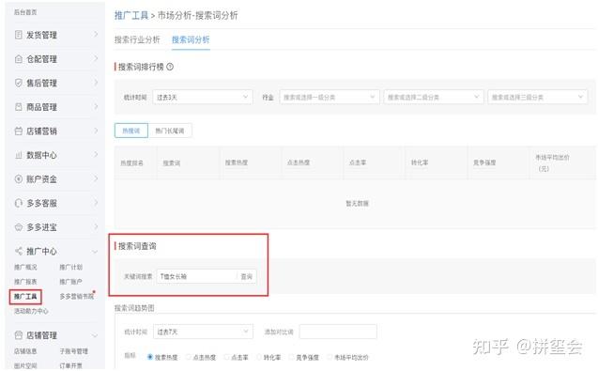Go to 后台首页
The image size is (598, 371).
click(x=25, y=12)
